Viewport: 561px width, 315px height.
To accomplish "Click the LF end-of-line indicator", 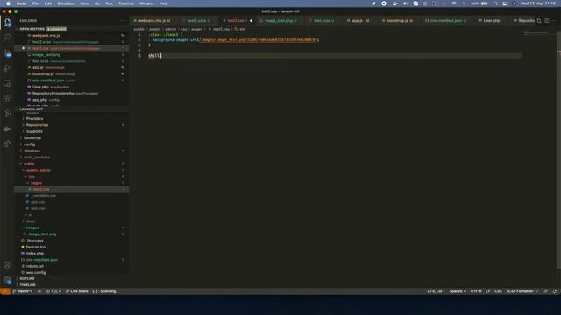I will pyautogui.click(x=488, y=291).
